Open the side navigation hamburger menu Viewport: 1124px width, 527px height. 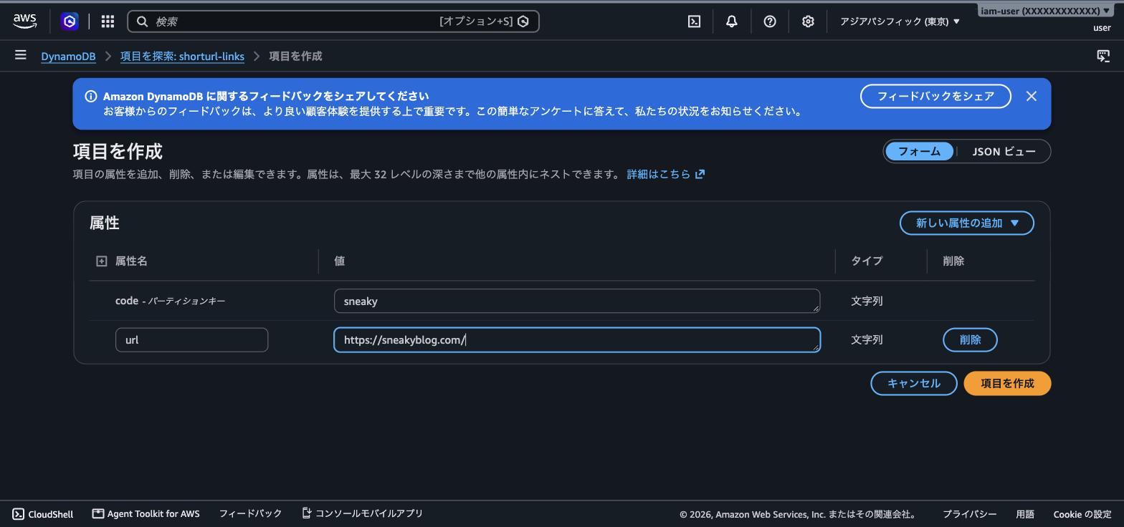pyautogui.click(x=20, y=55)
